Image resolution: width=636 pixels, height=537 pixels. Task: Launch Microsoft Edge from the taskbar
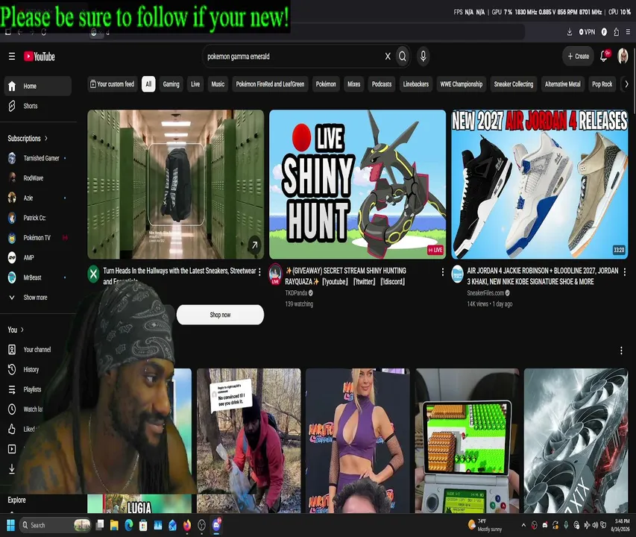click(128, 525)
